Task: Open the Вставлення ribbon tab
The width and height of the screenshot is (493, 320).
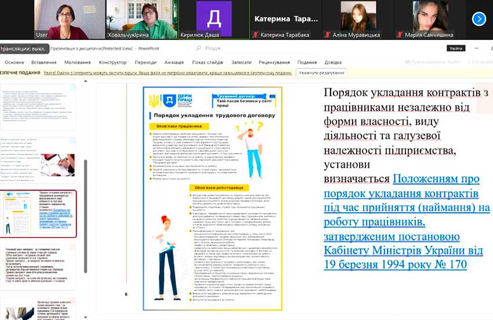Action: (x=44, y=62)
